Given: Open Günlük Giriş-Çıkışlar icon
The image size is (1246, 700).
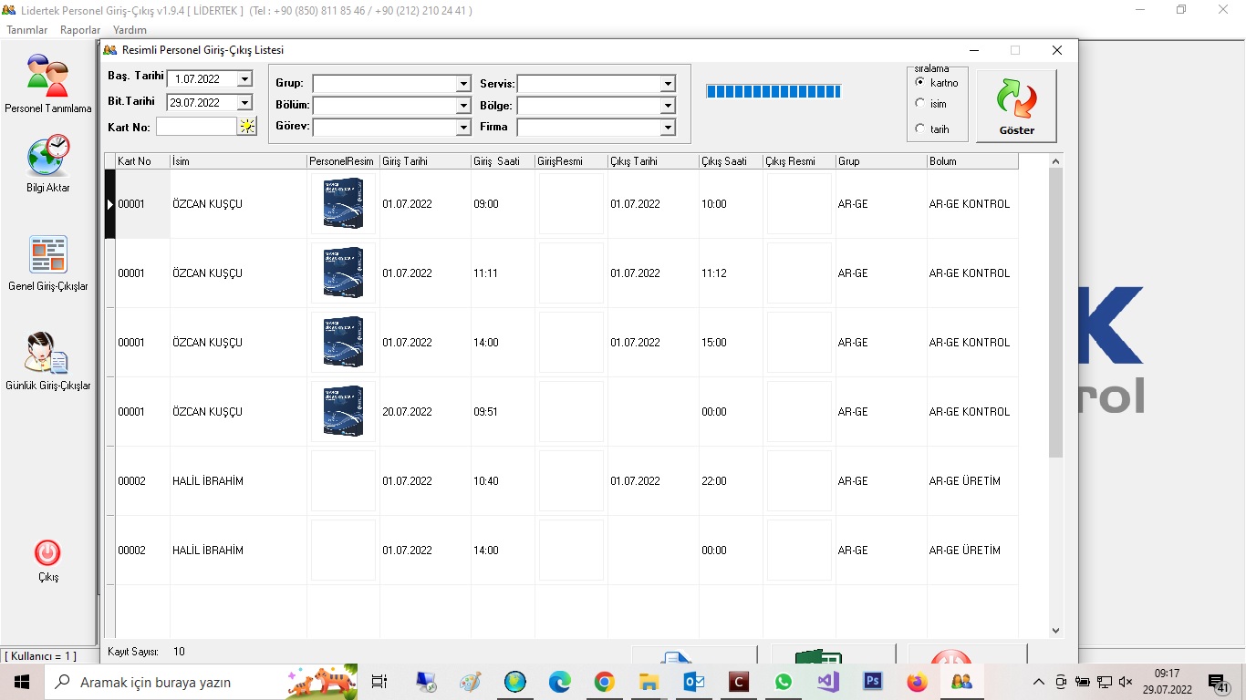Looking at the screenshot, I should click(47, 354).
